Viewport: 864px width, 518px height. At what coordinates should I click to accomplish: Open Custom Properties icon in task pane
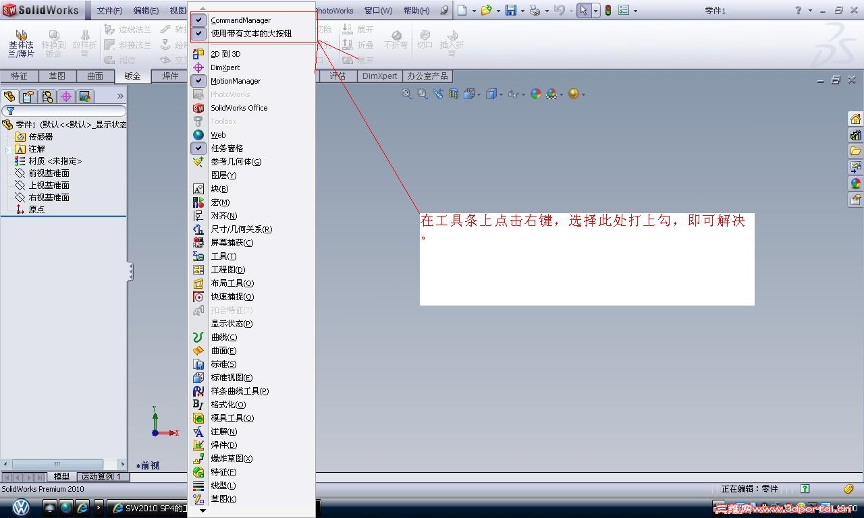[855, 200]
